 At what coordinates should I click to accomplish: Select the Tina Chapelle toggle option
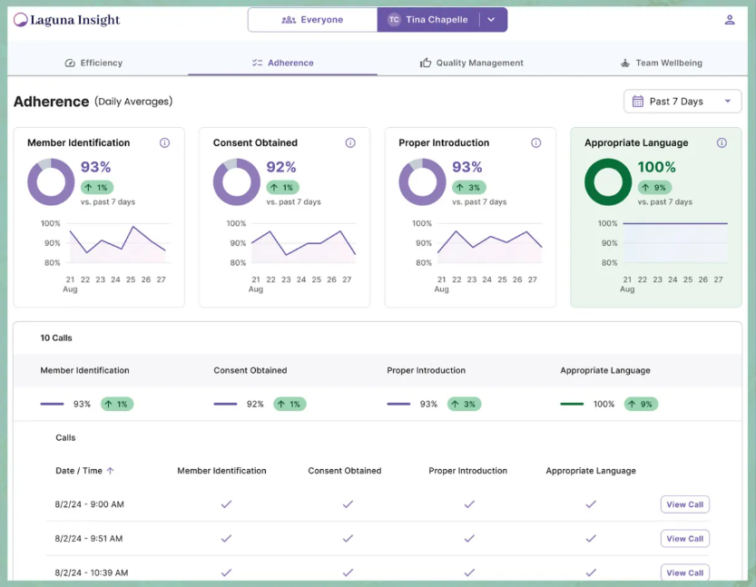click(x=427, y=20)
